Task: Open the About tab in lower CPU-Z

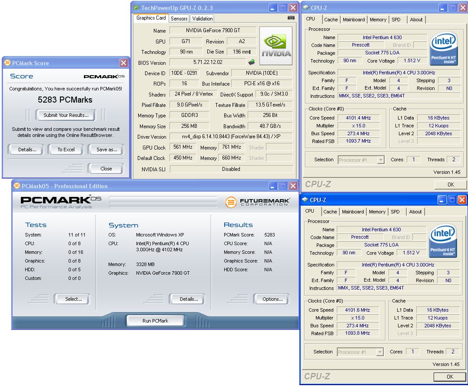Action: pos(415,212)
